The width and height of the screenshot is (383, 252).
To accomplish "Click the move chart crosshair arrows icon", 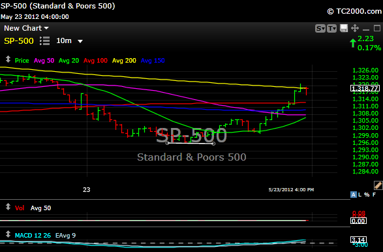I will (355, 28).
